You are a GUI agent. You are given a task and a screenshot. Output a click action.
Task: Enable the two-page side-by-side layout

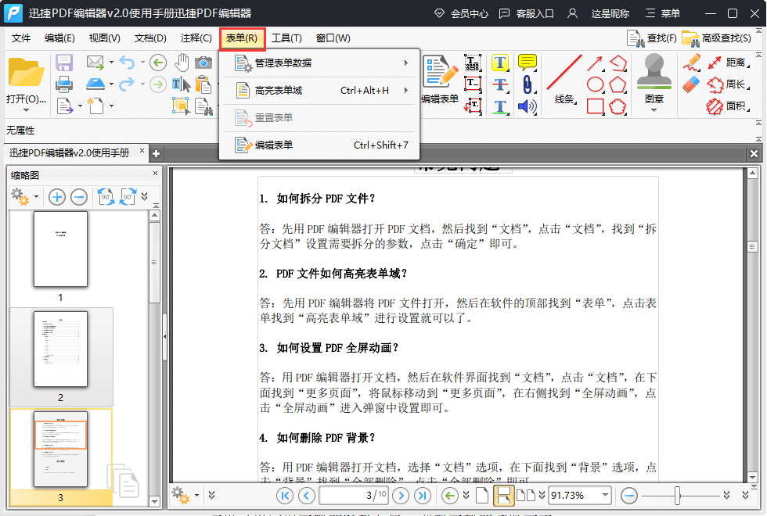coord(528,495)
